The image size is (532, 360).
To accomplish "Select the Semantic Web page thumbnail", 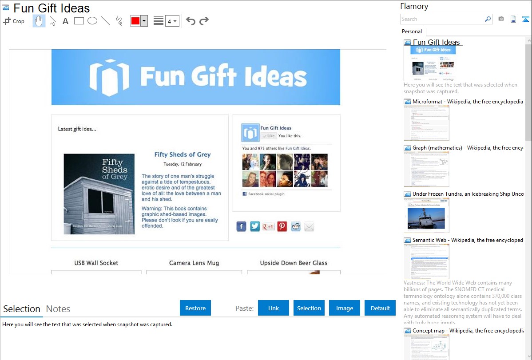I will click(x=426, y=261).
